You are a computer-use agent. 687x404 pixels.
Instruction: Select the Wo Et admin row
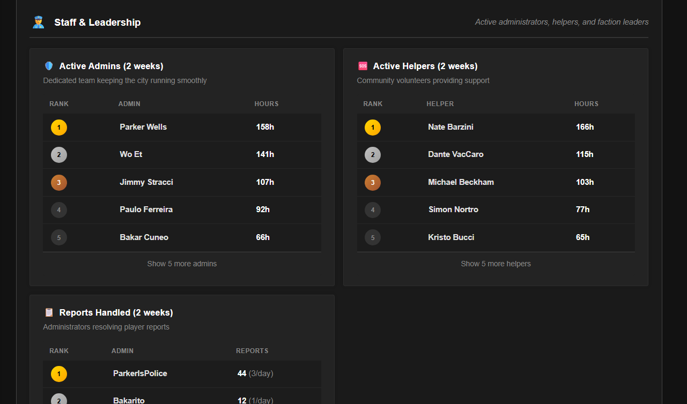[131, 154]
